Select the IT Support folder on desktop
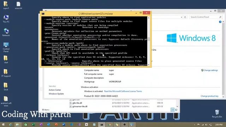226x127 pixels. (6, 73)
